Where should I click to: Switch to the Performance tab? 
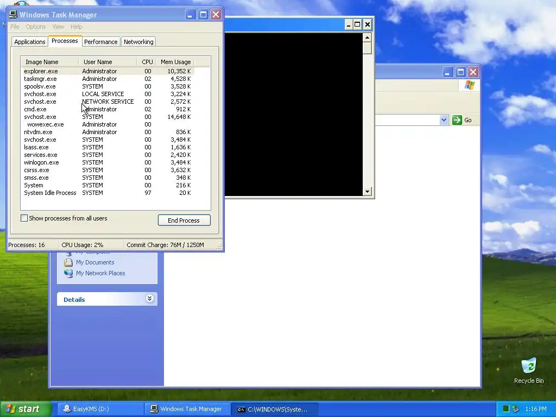(100, 42)
